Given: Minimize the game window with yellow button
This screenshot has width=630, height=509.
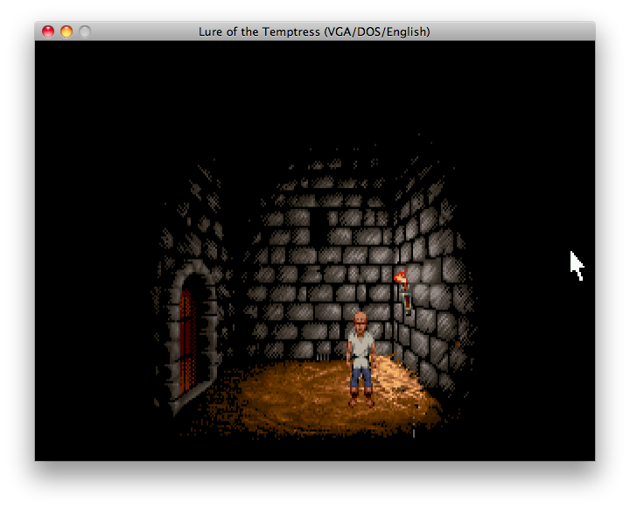Looking at the screenshot, I should [x=66, y=31].
